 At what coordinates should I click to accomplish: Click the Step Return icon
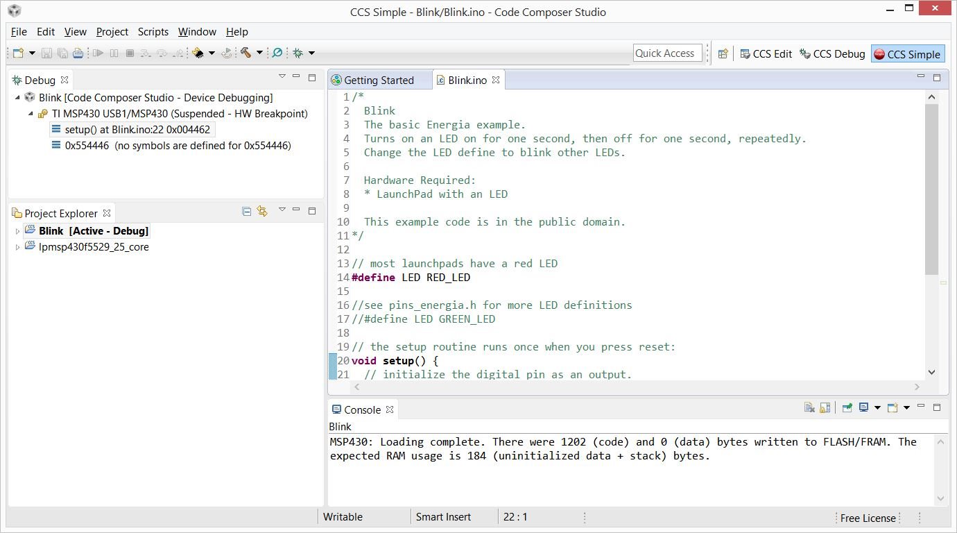(x=179, y=53)
